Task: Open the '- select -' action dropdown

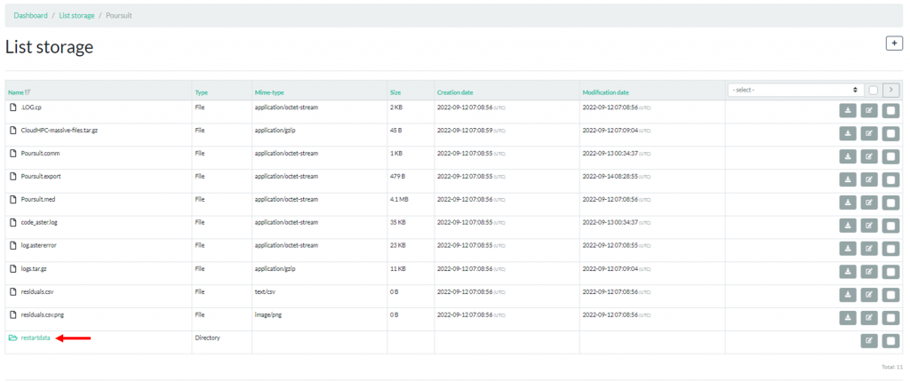Action: coord(795,90)
